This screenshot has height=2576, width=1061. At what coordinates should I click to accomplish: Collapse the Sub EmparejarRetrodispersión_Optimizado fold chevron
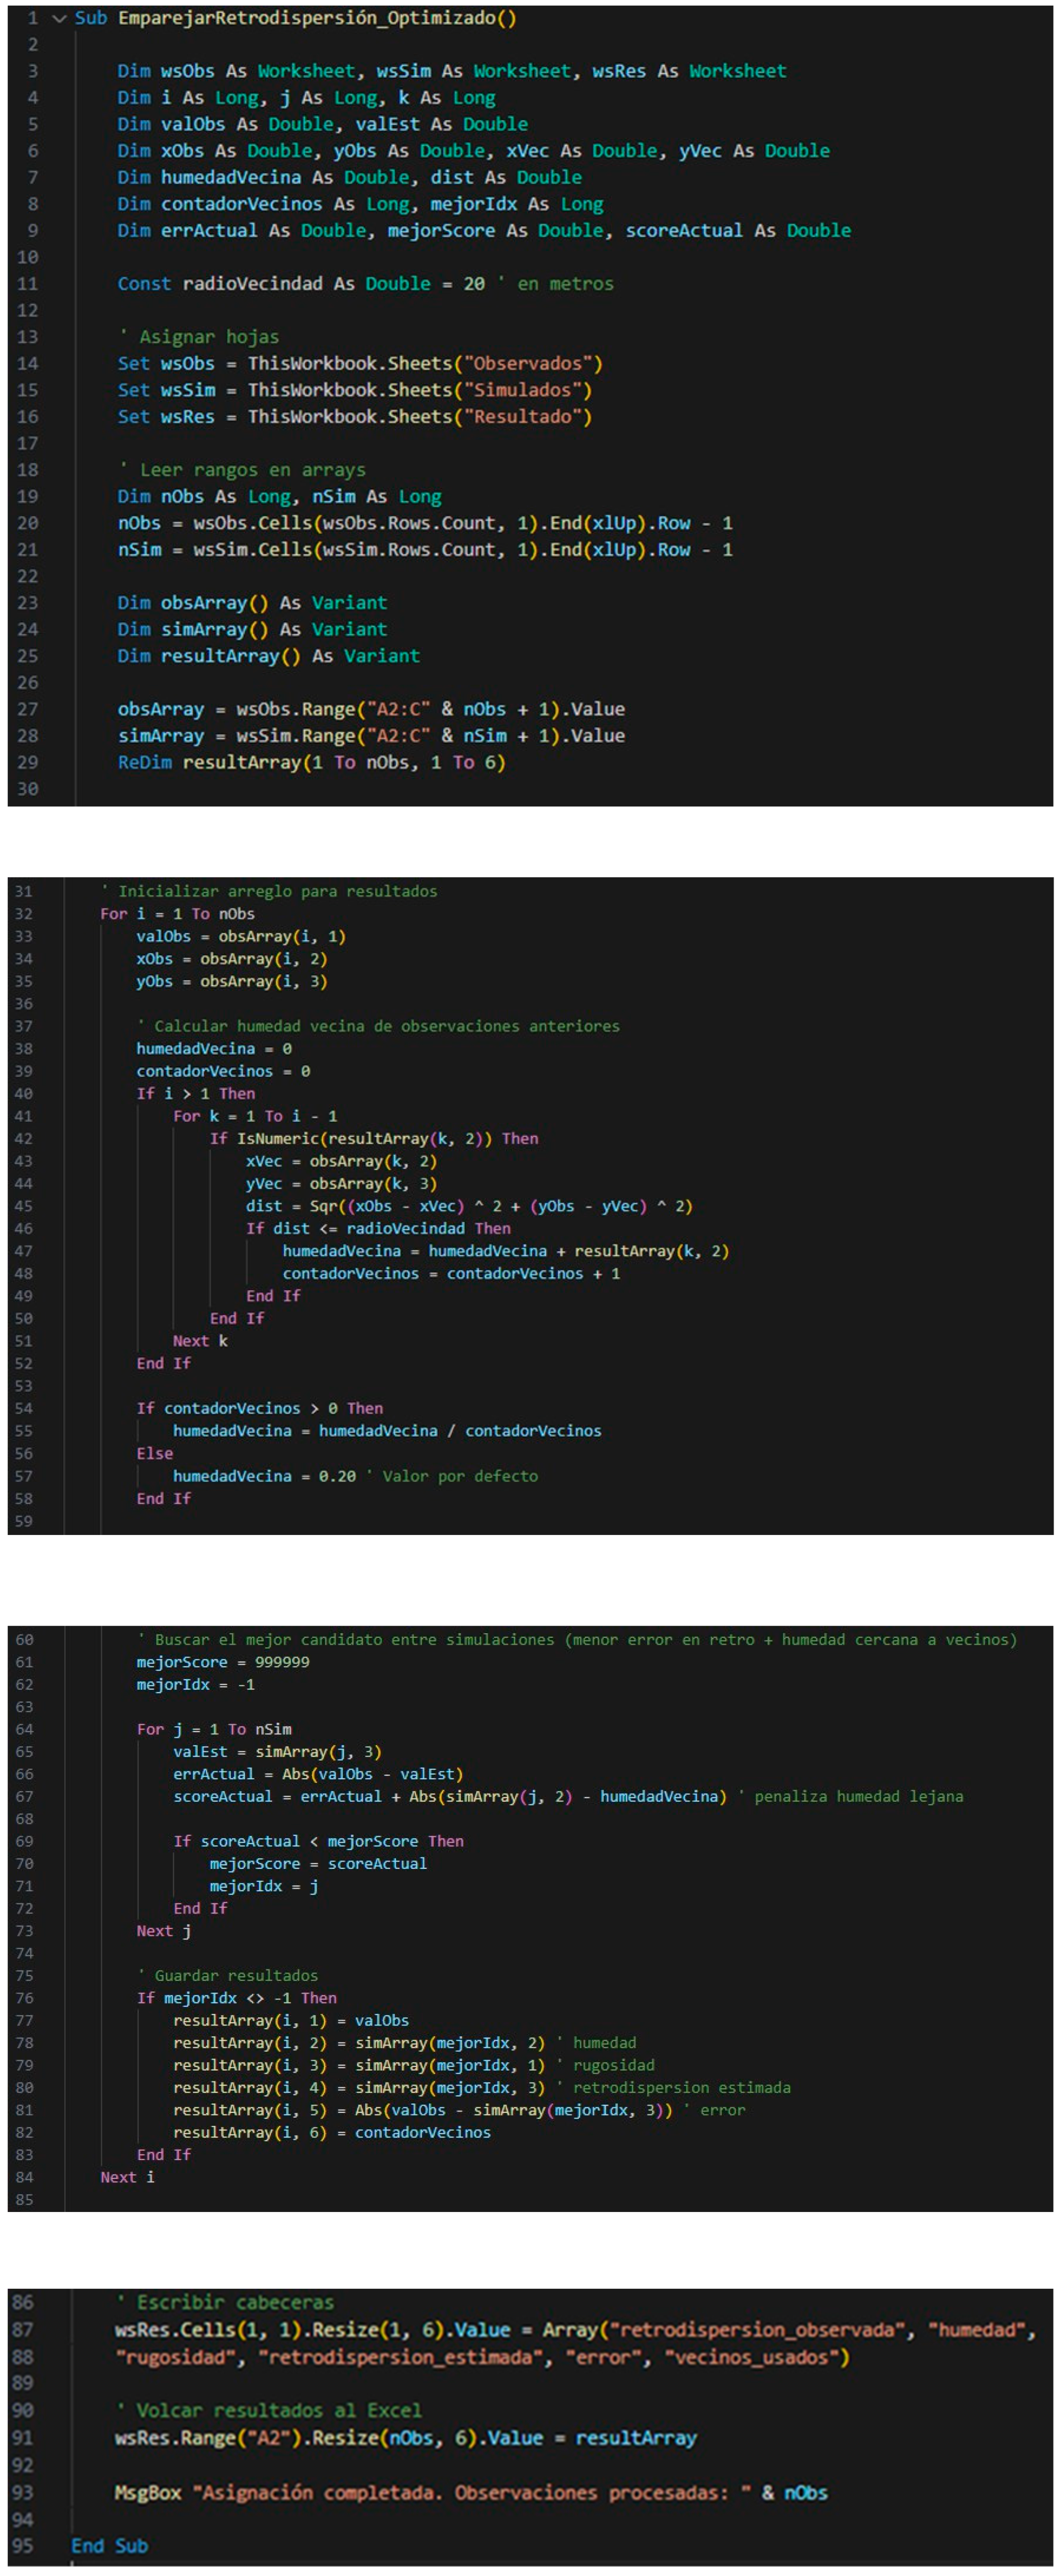click(59, 18)
